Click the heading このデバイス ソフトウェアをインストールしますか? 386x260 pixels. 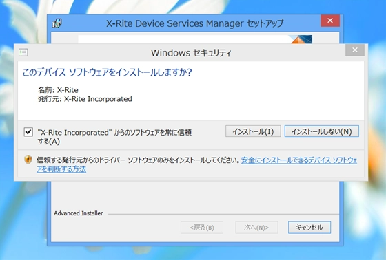click(107, 72)
